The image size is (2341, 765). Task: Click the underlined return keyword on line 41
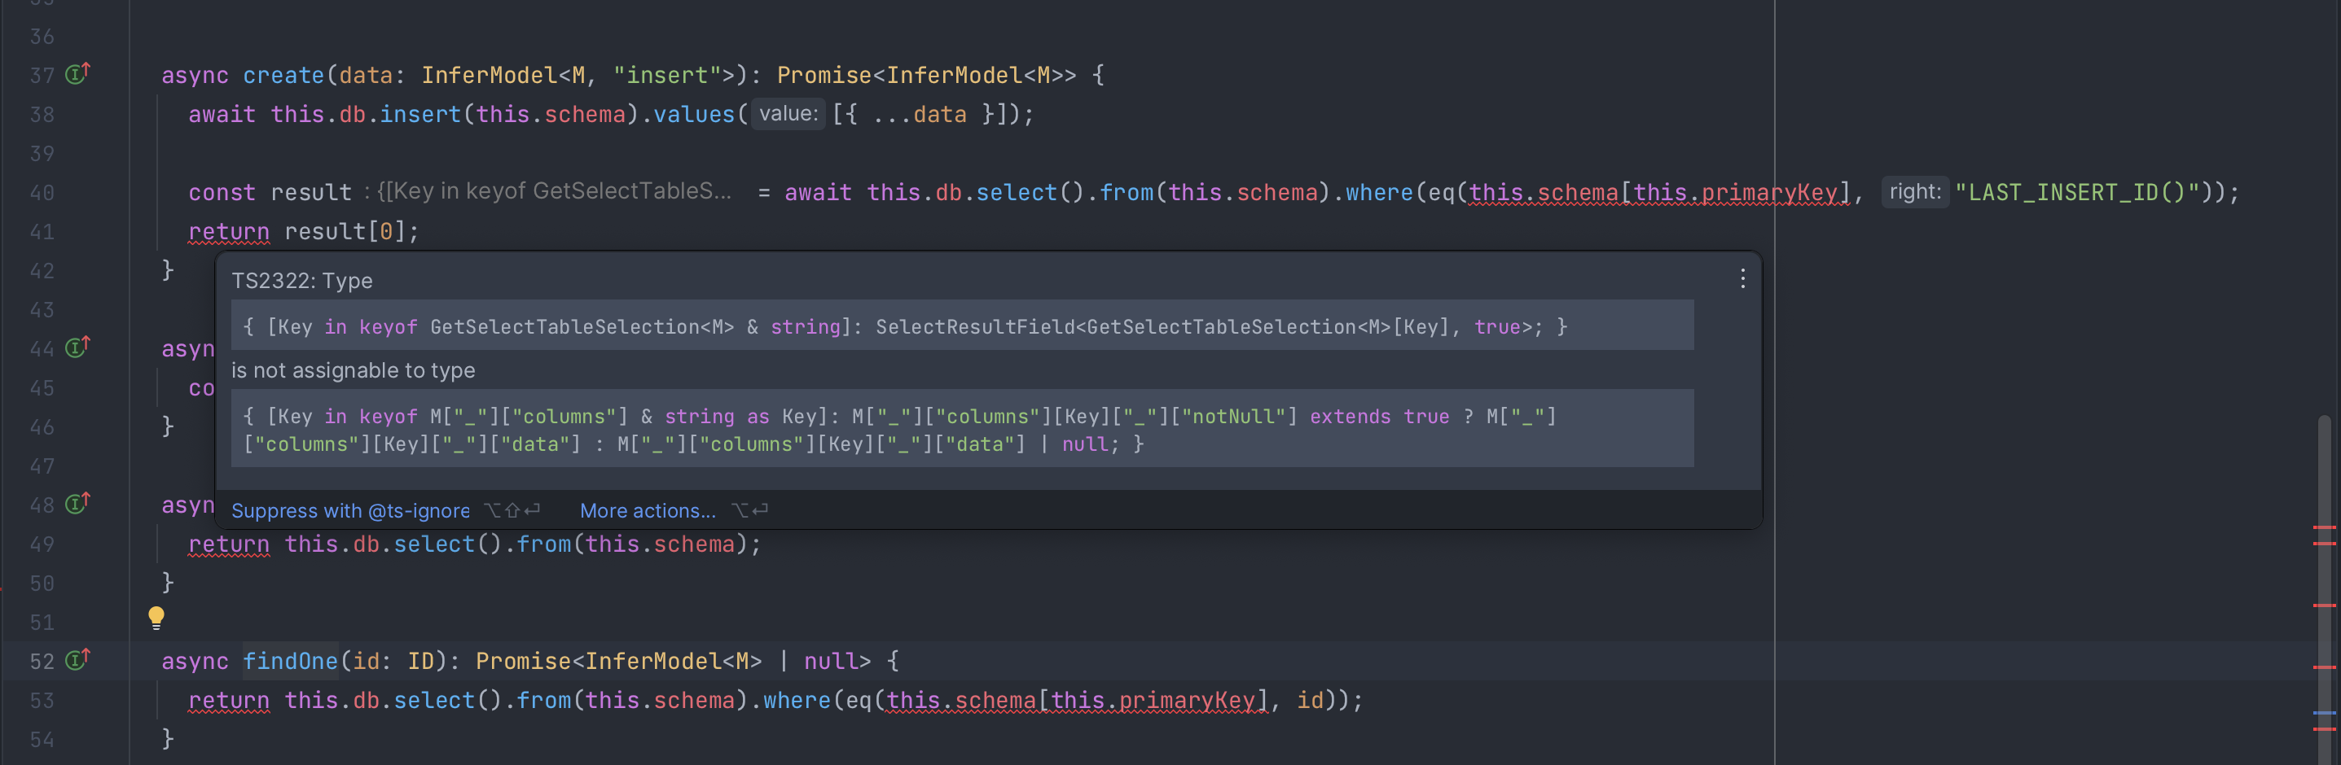coord(229,231)
